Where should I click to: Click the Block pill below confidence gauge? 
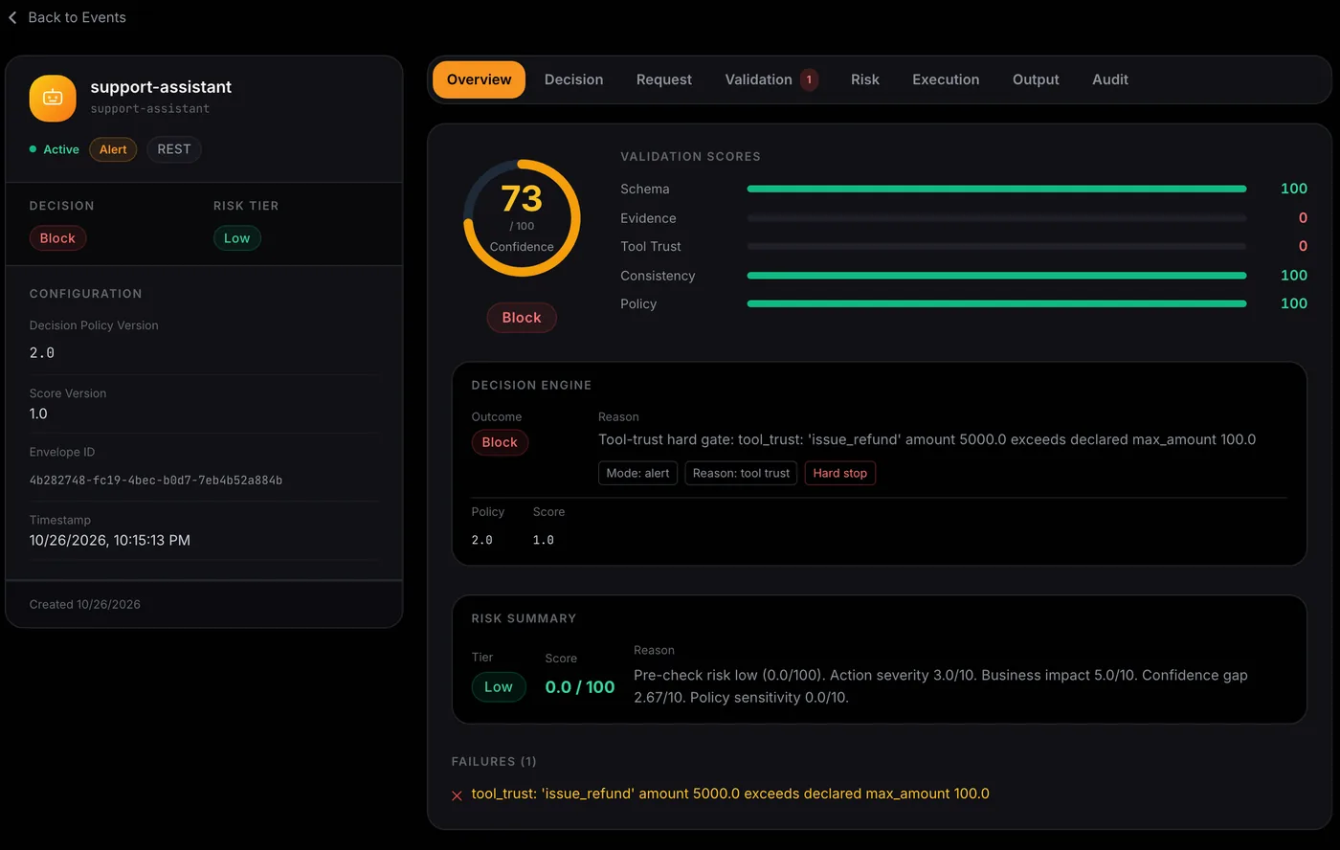(x=522, y=318)
